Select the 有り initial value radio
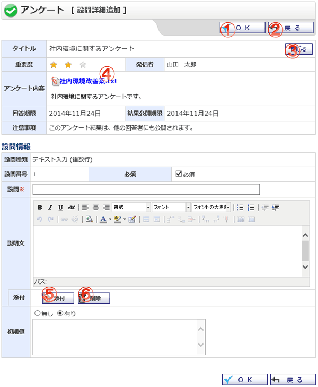Viewport: 318px width, 387px height. (x=60, y=313)
